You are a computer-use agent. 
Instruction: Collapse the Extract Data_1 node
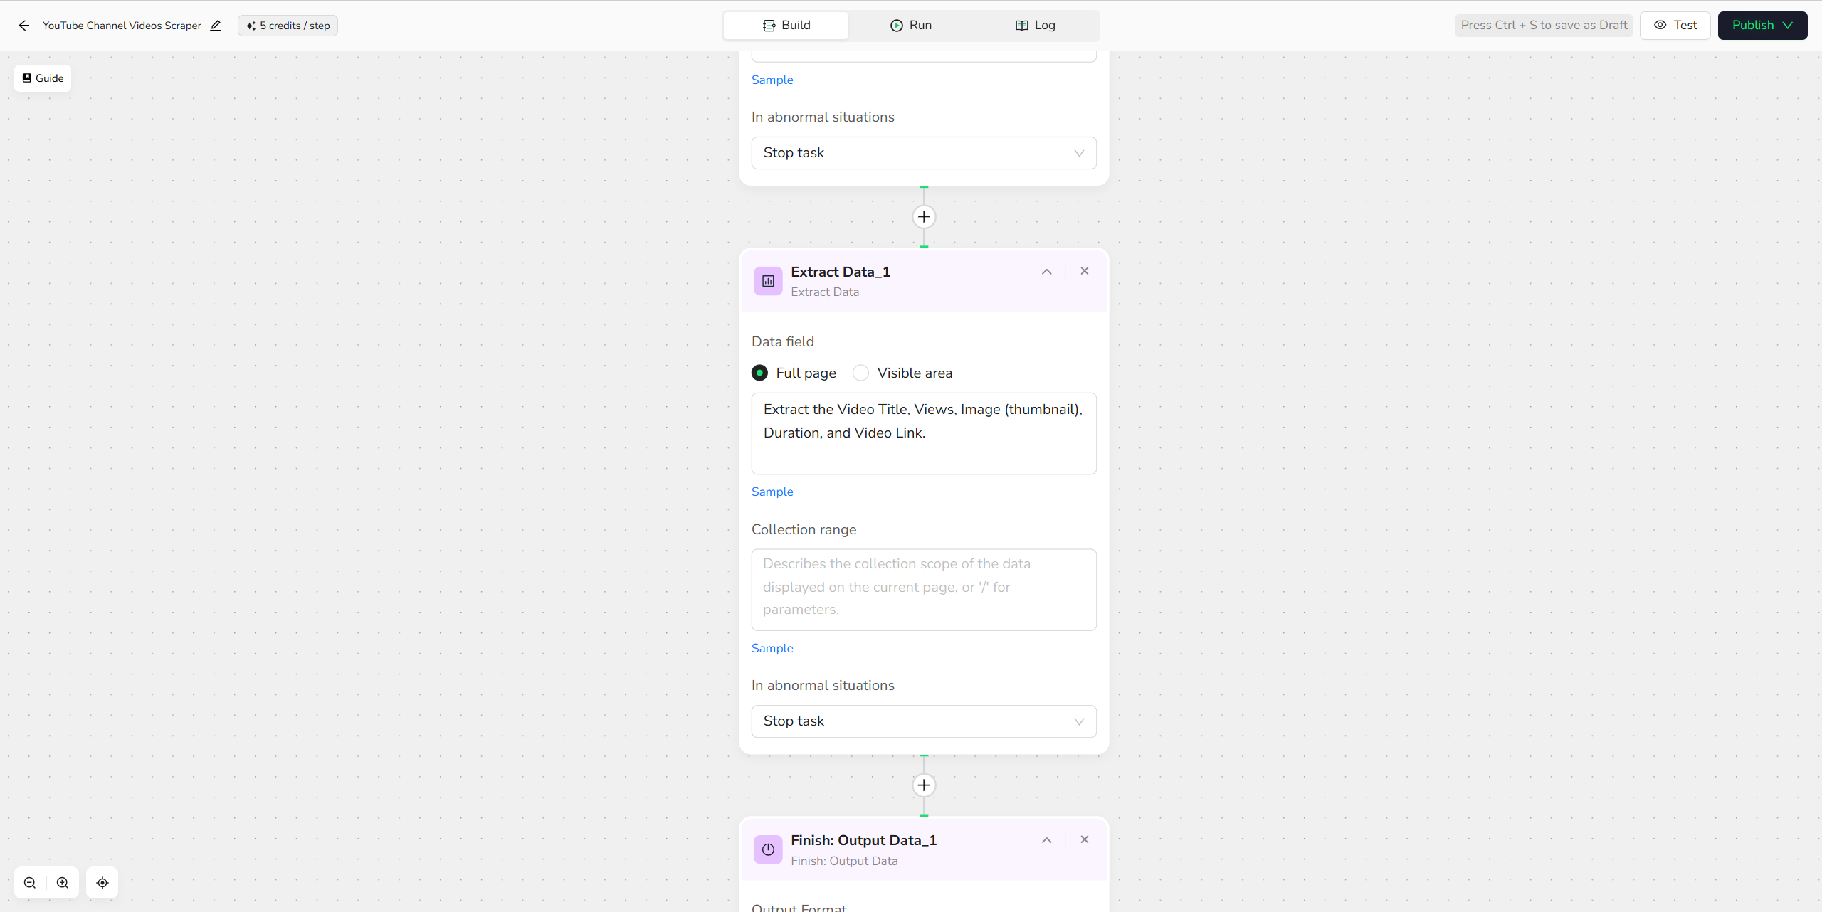coord(1046,272)
